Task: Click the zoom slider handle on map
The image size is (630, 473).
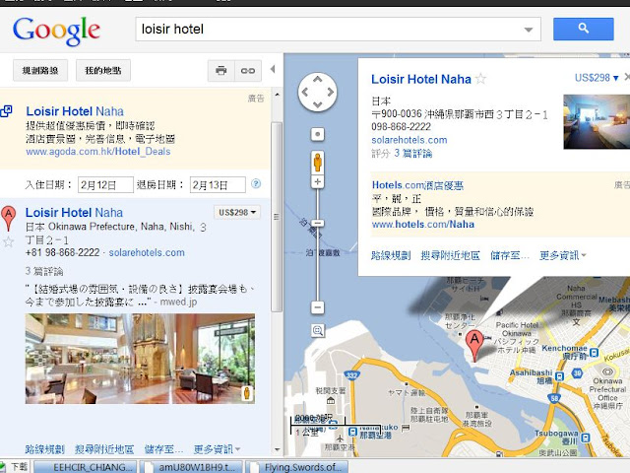Action: click(317, 224)
